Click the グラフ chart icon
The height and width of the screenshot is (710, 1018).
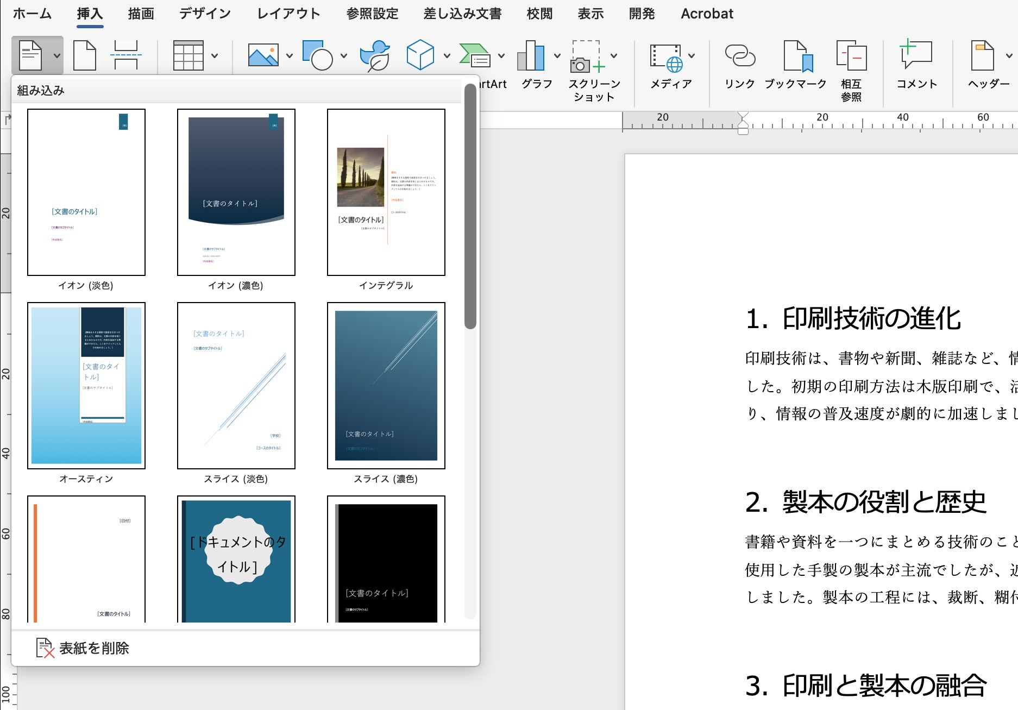531,55
